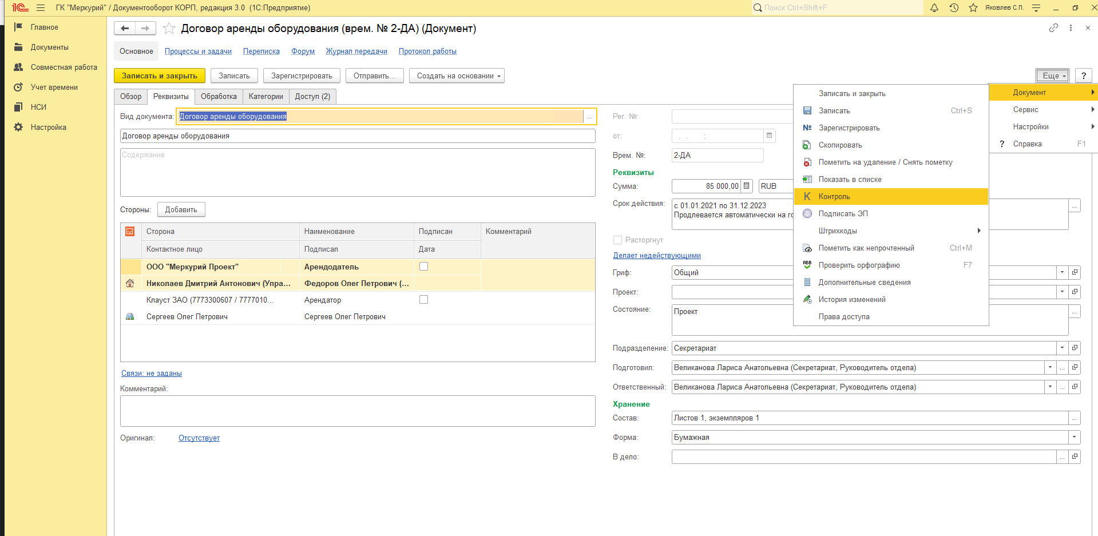Image resolution: width=1098 pixels, height=536 pixels.
Task: Click the copy link icon
Action: pyautogui.click(x=1053, y=28)
